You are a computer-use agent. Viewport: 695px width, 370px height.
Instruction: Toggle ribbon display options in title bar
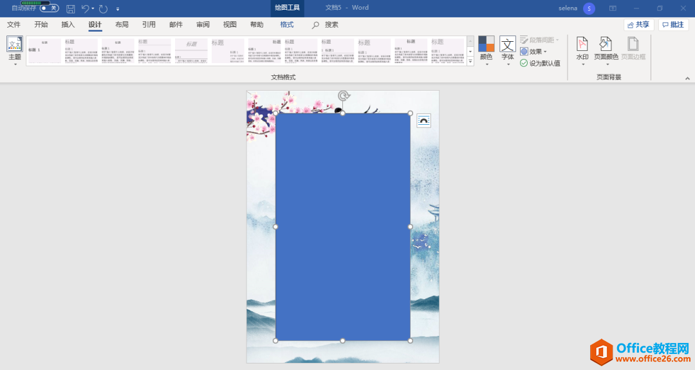tap(613, 8)
